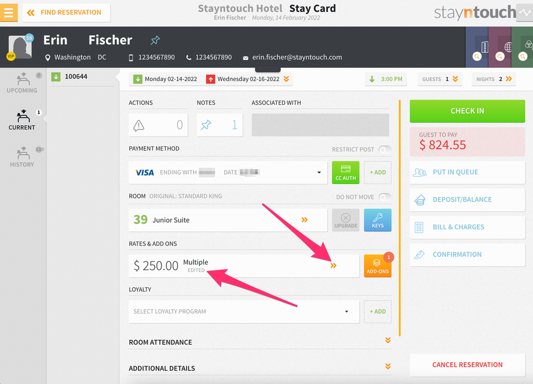Switch to the HISTORY reservations tab
This screenshot has height=384, width=533.
pyautogui.click(x=22, y=157)
